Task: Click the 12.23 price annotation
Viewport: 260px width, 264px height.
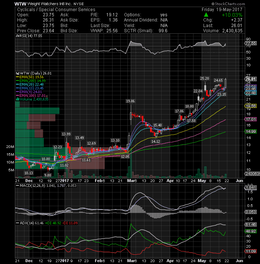Action: [x=58, y=147]
